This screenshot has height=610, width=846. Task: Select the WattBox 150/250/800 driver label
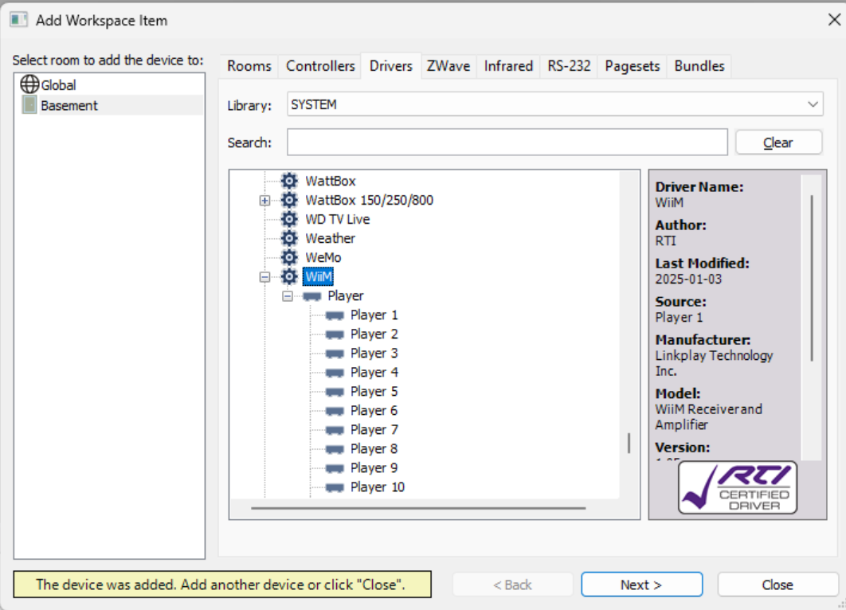click(369, 200)
